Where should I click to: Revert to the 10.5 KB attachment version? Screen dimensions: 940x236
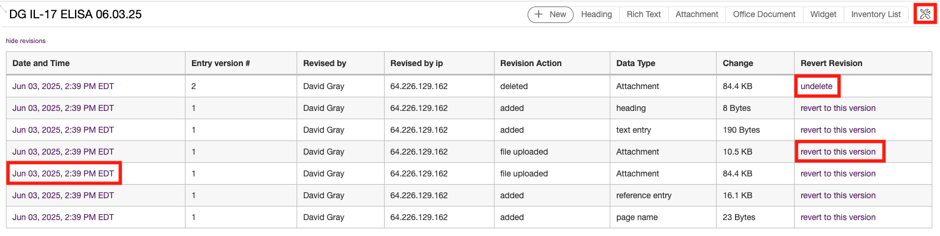(x=838, y=152)
